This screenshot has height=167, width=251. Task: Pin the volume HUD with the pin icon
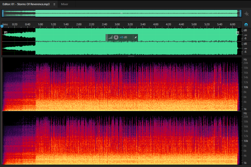pyautogui.click(x=136, y=37)
